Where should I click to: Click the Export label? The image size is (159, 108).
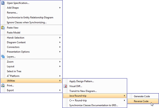(x=10, y=90)
